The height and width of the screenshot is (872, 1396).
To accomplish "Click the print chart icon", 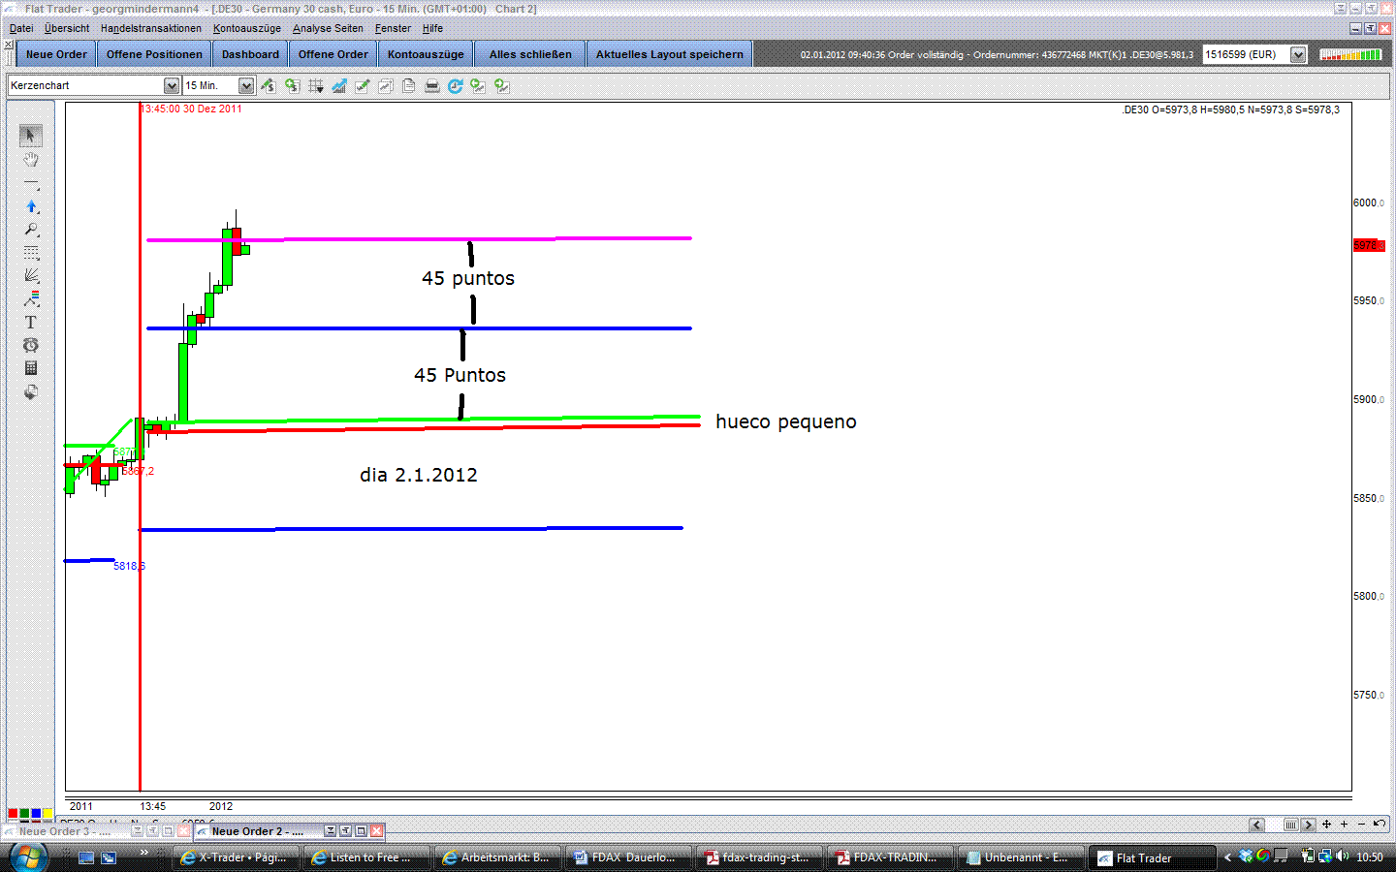I will click(432, 86).
